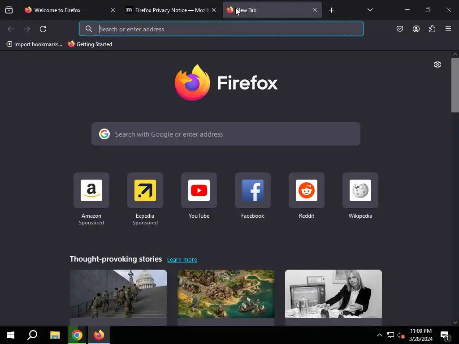Open the Windows Start menu

[x=11, y=335]
